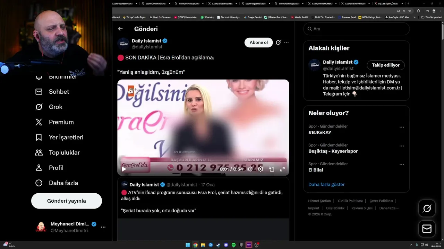Open video settings gear

pos(261,169)
